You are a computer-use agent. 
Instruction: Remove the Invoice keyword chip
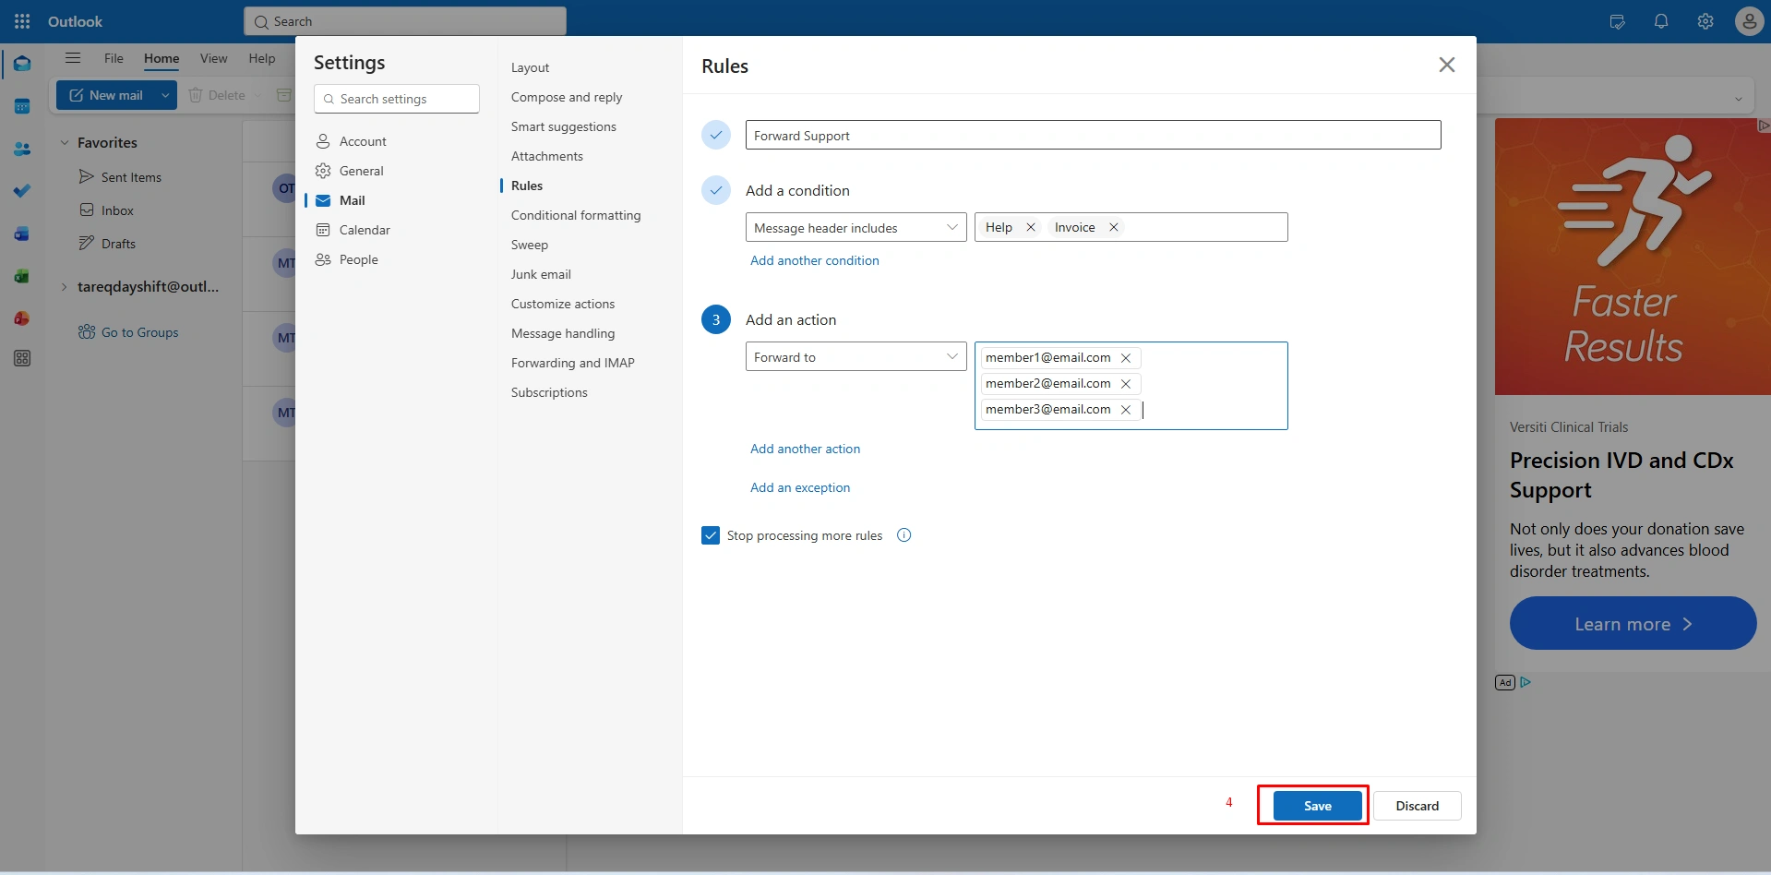(x=1114, y=227)
